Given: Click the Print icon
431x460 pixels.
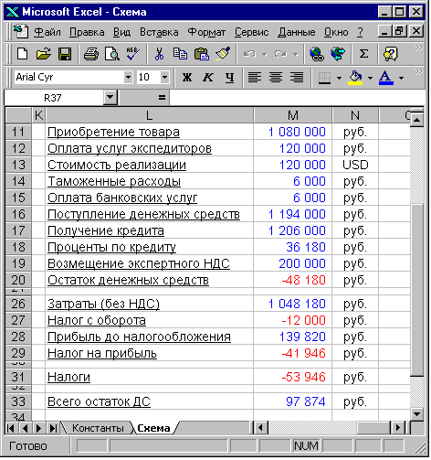Looking at the screenshot, I should [91, 54].
